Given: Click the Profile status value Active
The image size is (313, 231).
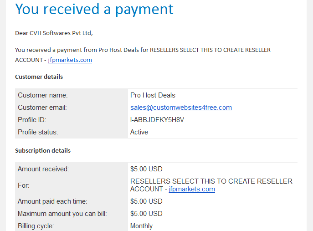Looking at the screenshot, I should [139, 132].
